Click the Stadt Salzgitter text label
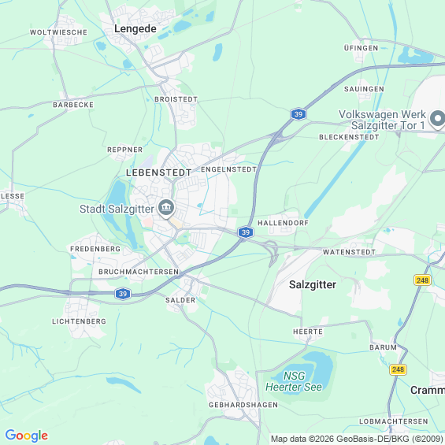 tap(117, 209)
